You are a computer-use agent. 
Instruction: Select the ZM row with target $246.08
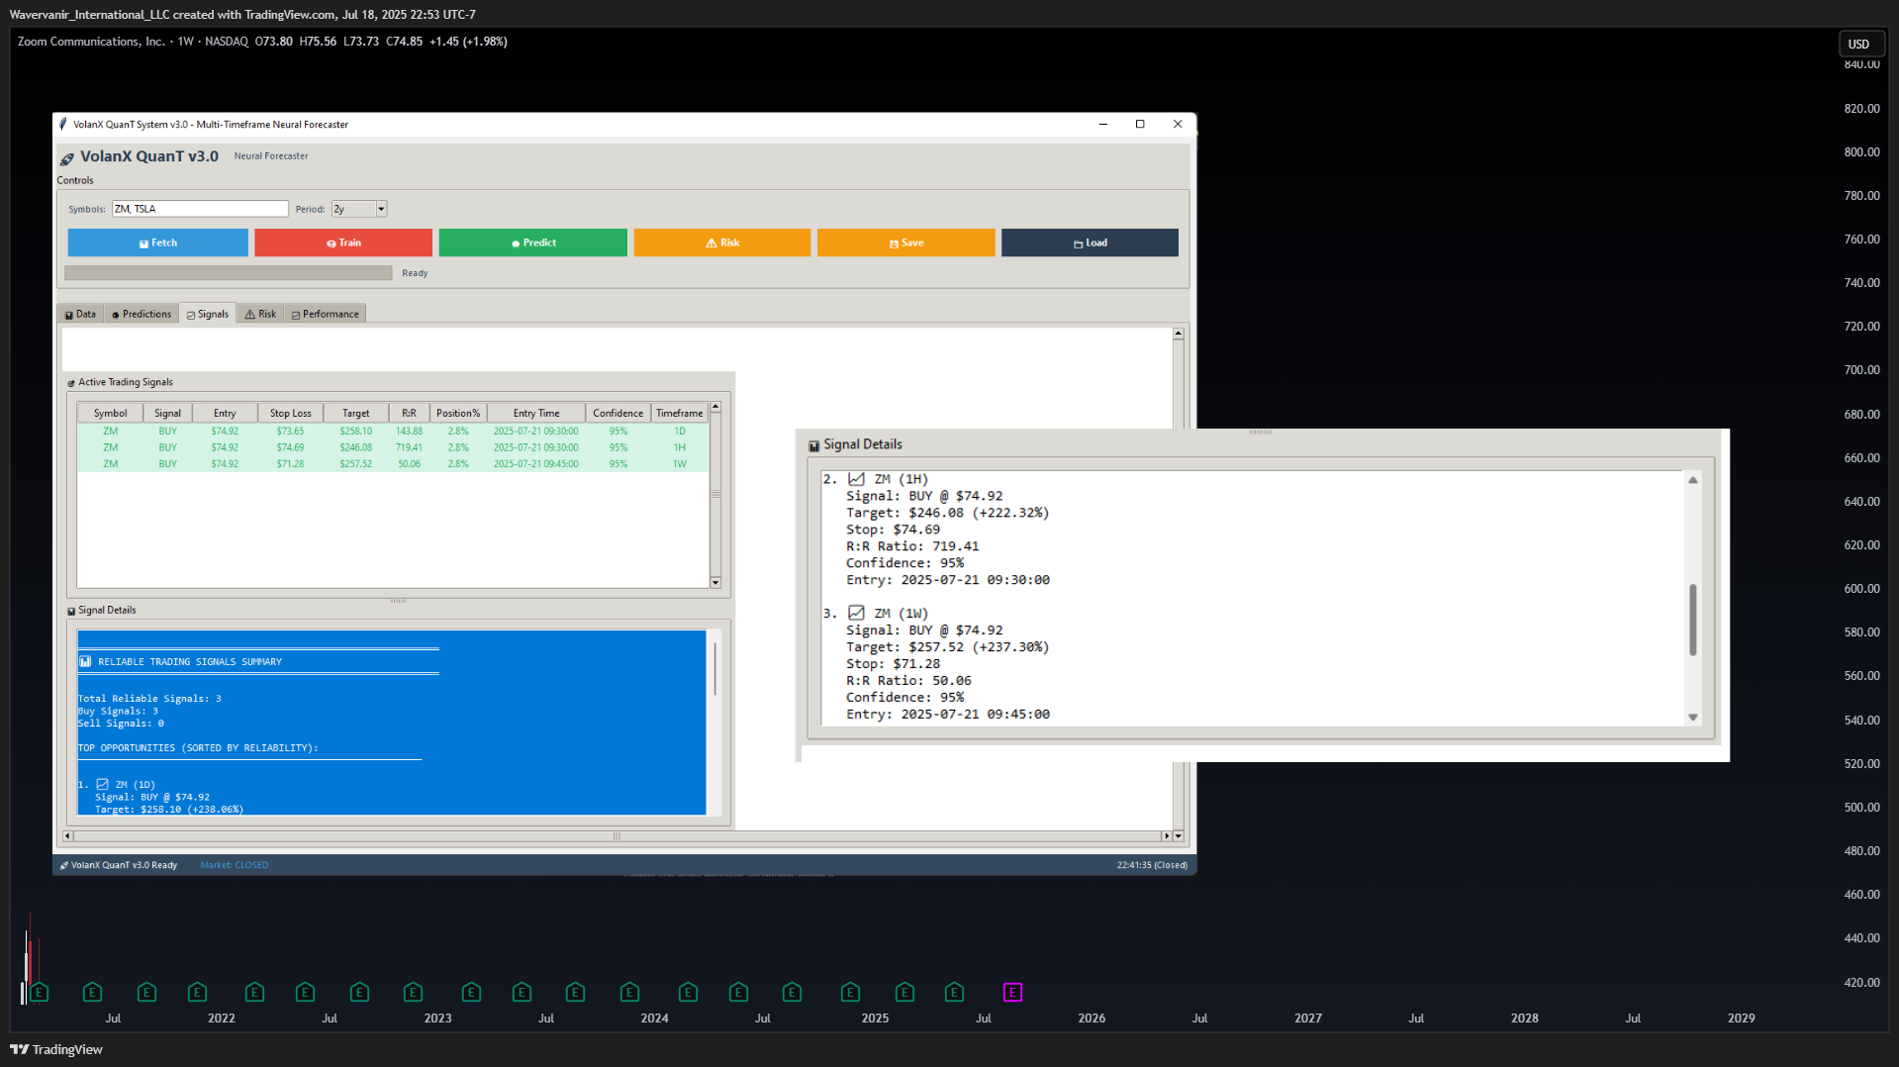pyautogui.click(x=393, y=447)
